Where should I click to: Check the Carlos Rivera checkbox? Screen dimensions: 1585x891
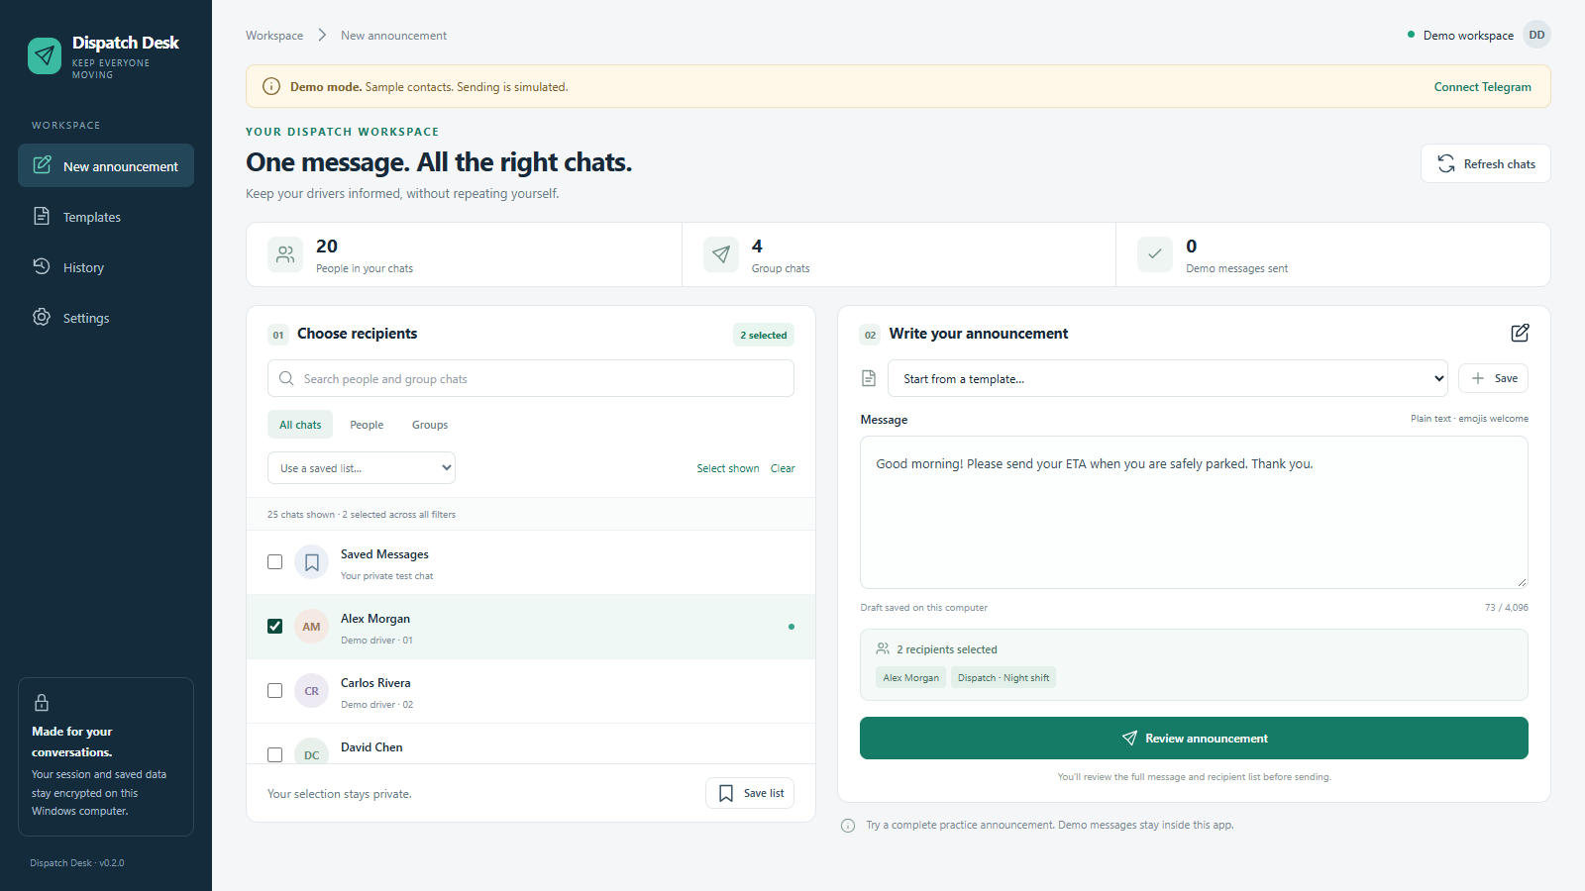(x=275, y=691)
